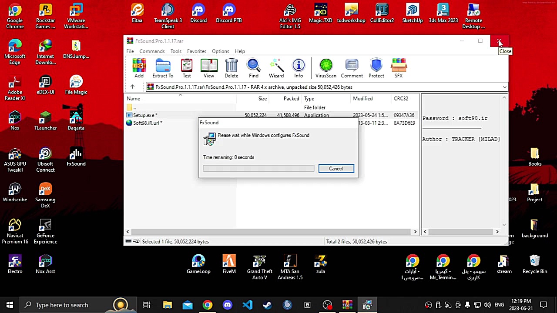Sort by the Packed column header
557x313 pixels.
(285, 99)
